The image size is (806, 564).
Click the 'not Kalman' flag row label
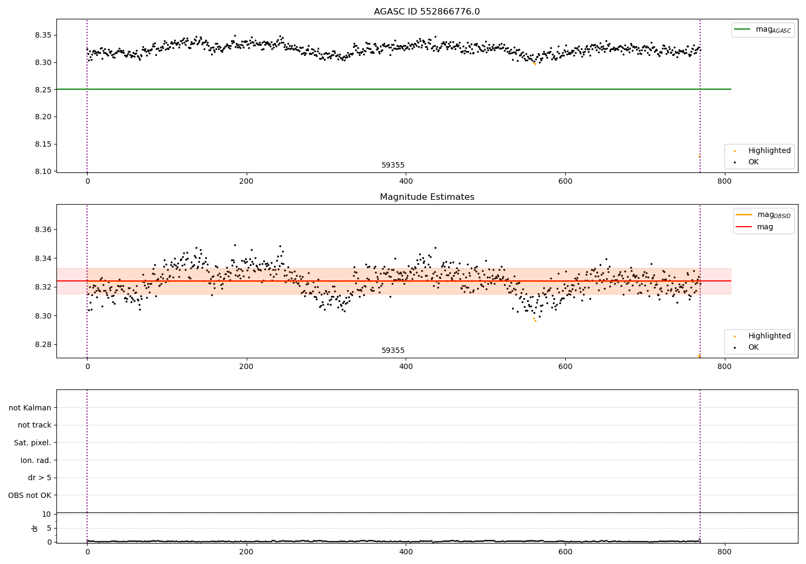click(30, 408)
